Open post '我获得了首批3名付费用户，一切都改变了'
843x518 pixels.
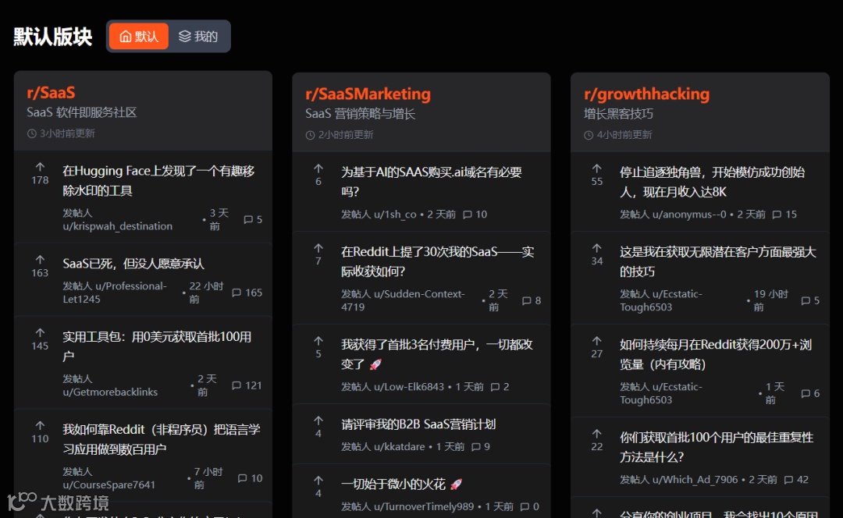437,354
